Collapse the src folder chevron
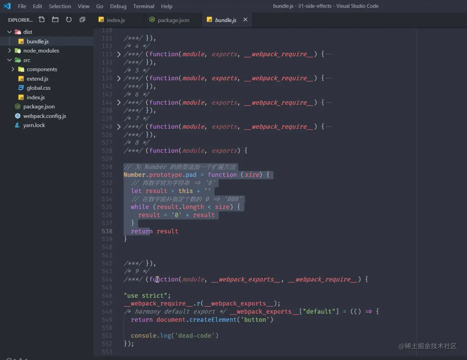The image size is (467, 360). (9, 60)
